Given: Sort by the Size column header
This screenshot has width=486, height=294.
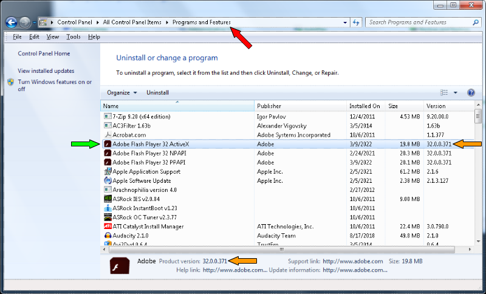Looking at the screenshot, I should click(405, 106).
